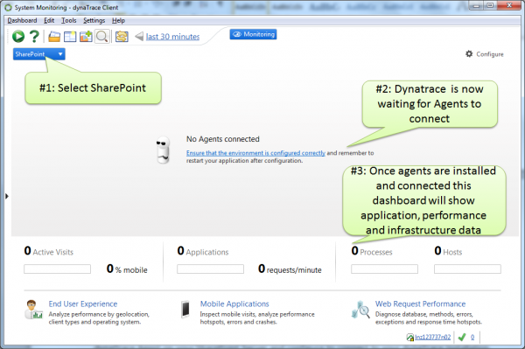Click the Web Request Performance magnifier icon
525x349 pixels.
(x=360, y=310)
